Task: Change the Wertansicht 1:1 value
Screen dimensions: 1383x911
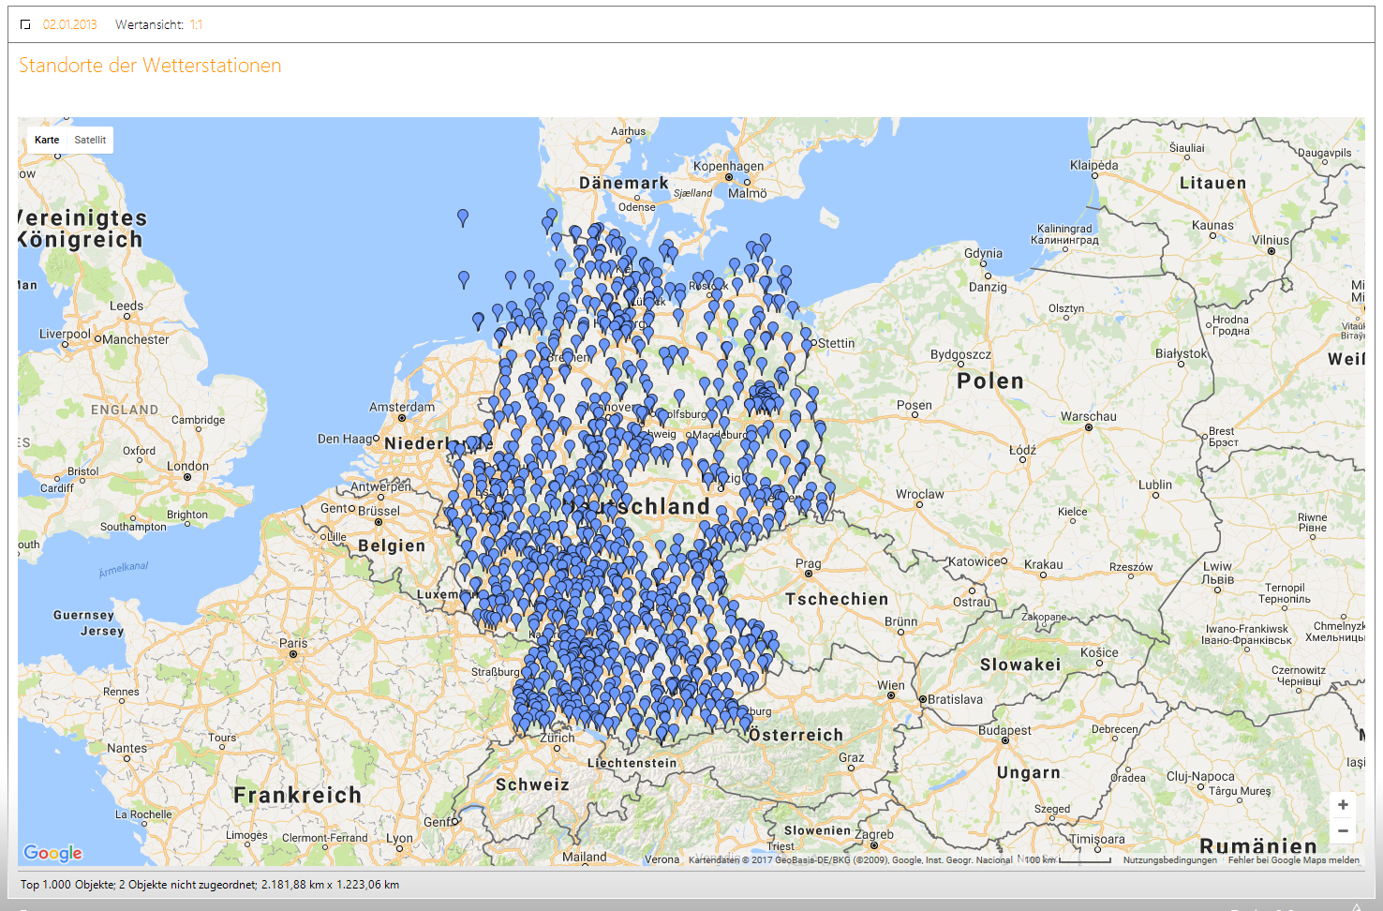Action: click(196, 24)
